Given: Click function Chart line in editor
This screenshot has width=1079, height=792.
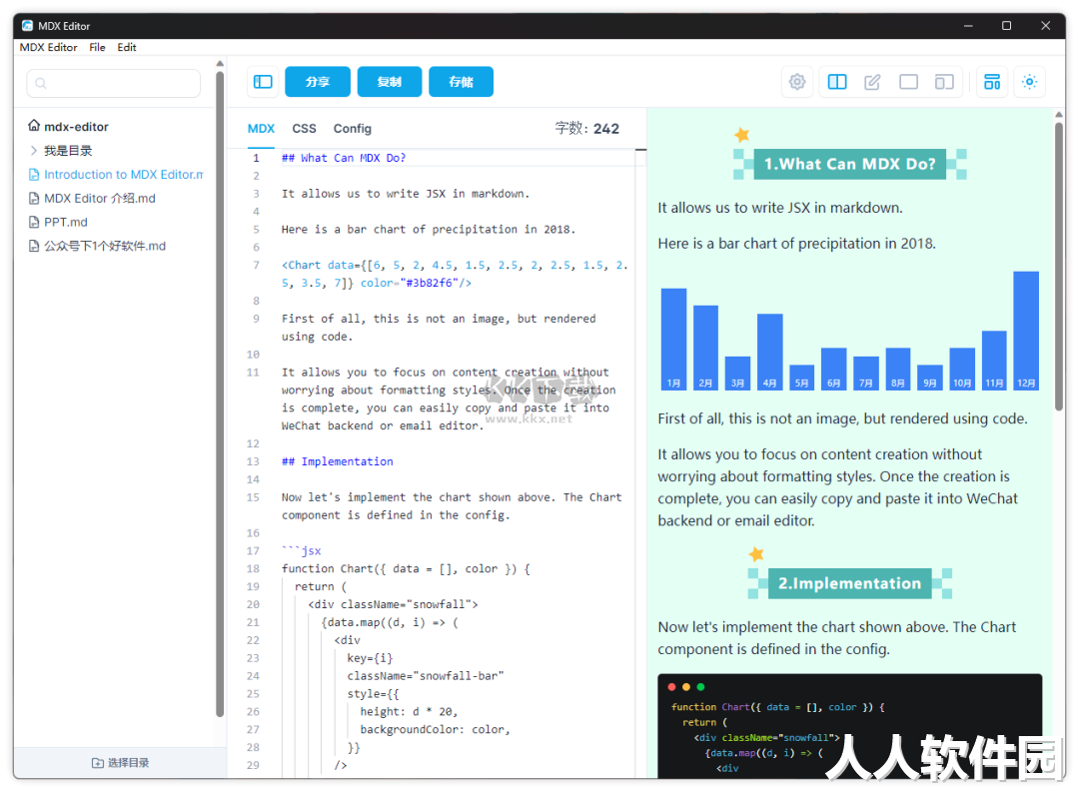Looking at the screenshot, I should tap(406, 568).
